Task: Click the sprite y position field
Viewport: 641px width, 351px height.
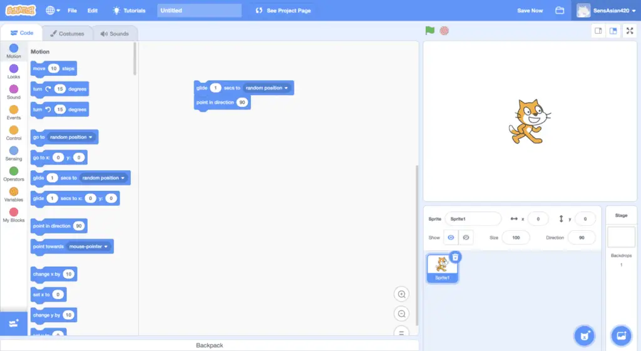Action: point(585,219)
